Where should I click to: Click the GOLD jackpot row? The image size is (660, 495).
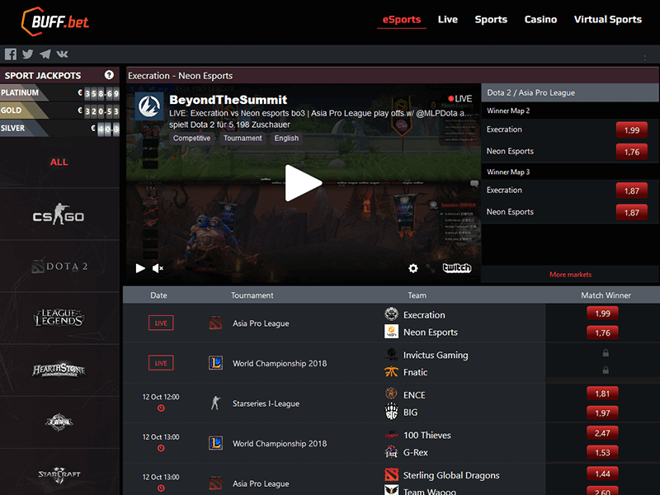click(x=59, y=111)
